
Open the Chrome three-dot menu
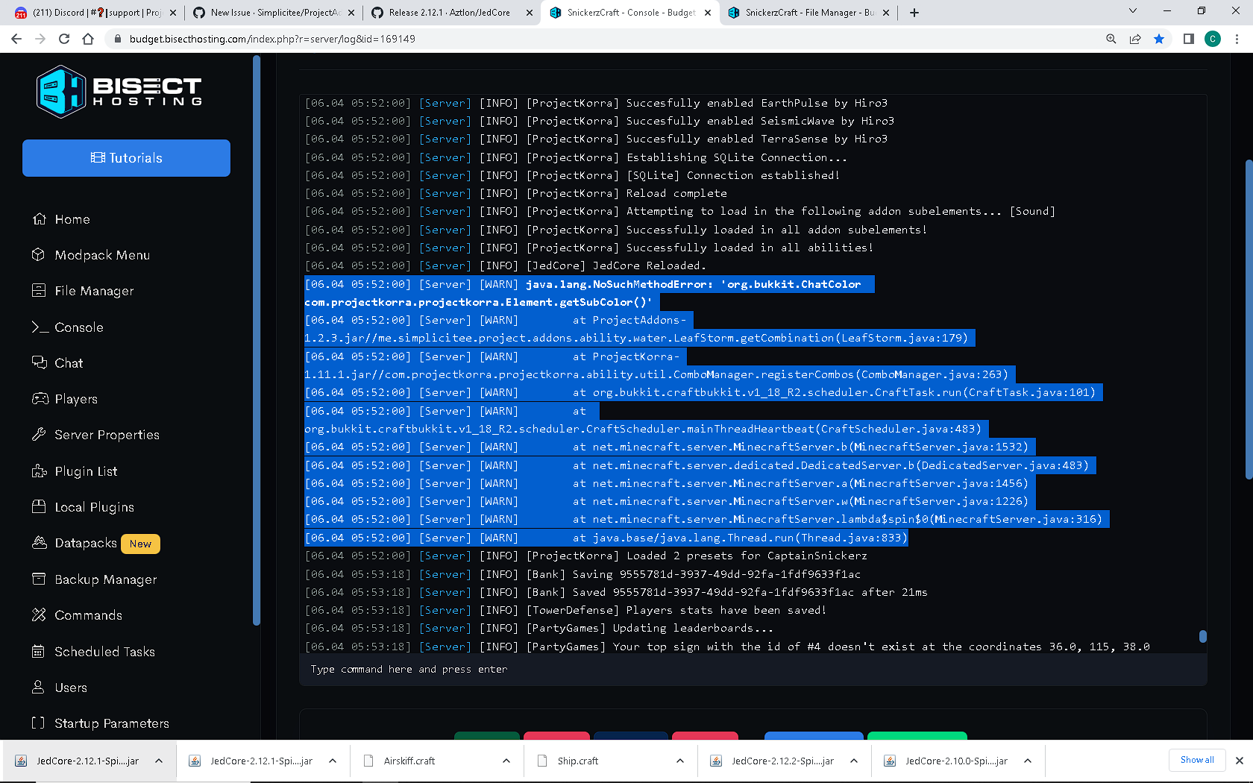1237,39
